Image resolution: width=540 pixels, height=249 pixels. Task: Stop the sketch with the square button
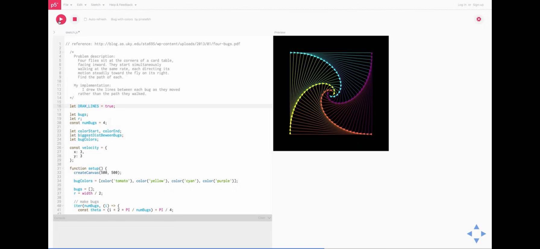tap(75, 19)
